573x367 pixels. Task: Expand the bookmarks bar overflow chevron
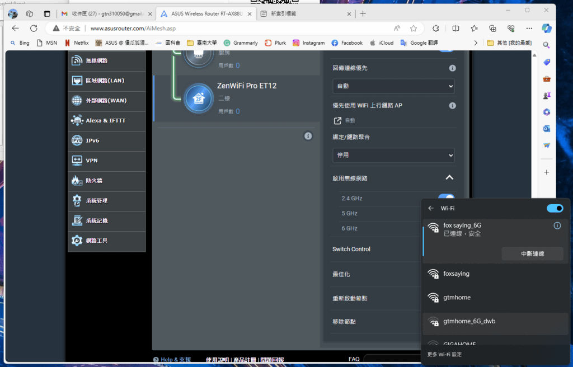tap(476, 43)
